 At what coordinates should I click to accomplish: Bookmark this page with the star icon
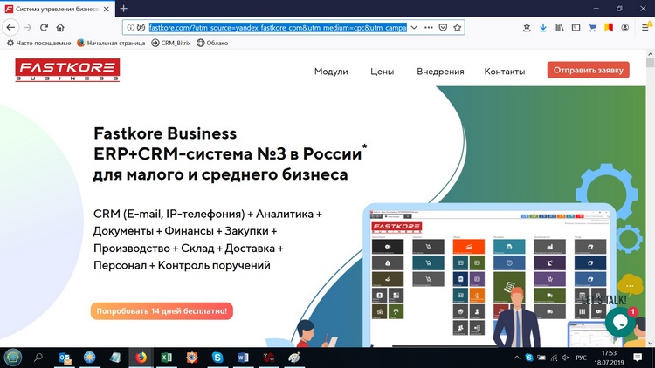(458, 28)
